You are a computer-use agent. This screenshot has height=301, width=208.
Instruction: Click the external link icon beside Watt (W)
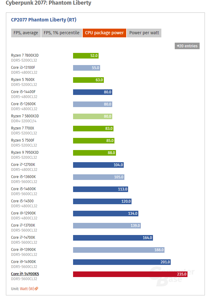[x=36, y=289]
